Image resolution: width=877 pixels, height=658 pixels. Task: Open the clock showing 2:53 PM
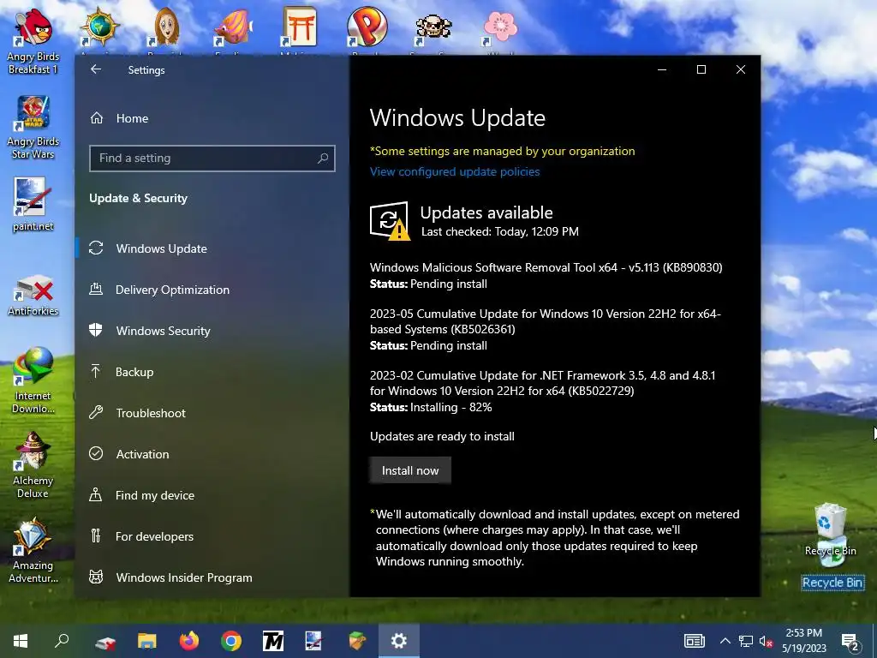(803, 641)
